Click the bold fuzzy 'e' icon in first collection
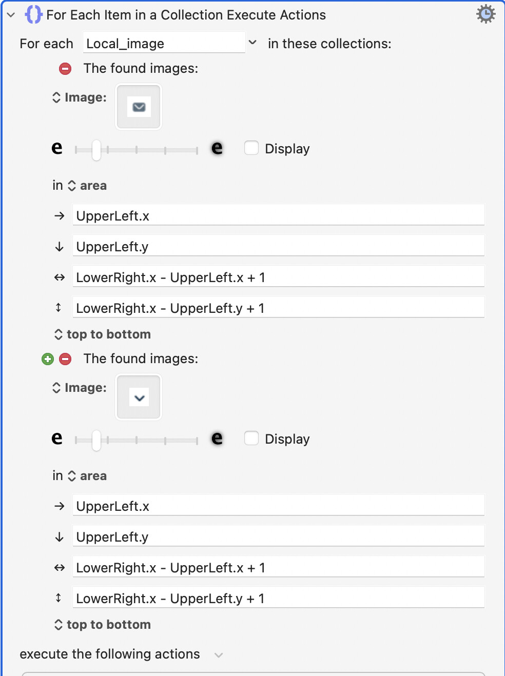This screenshot has height=676, width=505. 217,148
